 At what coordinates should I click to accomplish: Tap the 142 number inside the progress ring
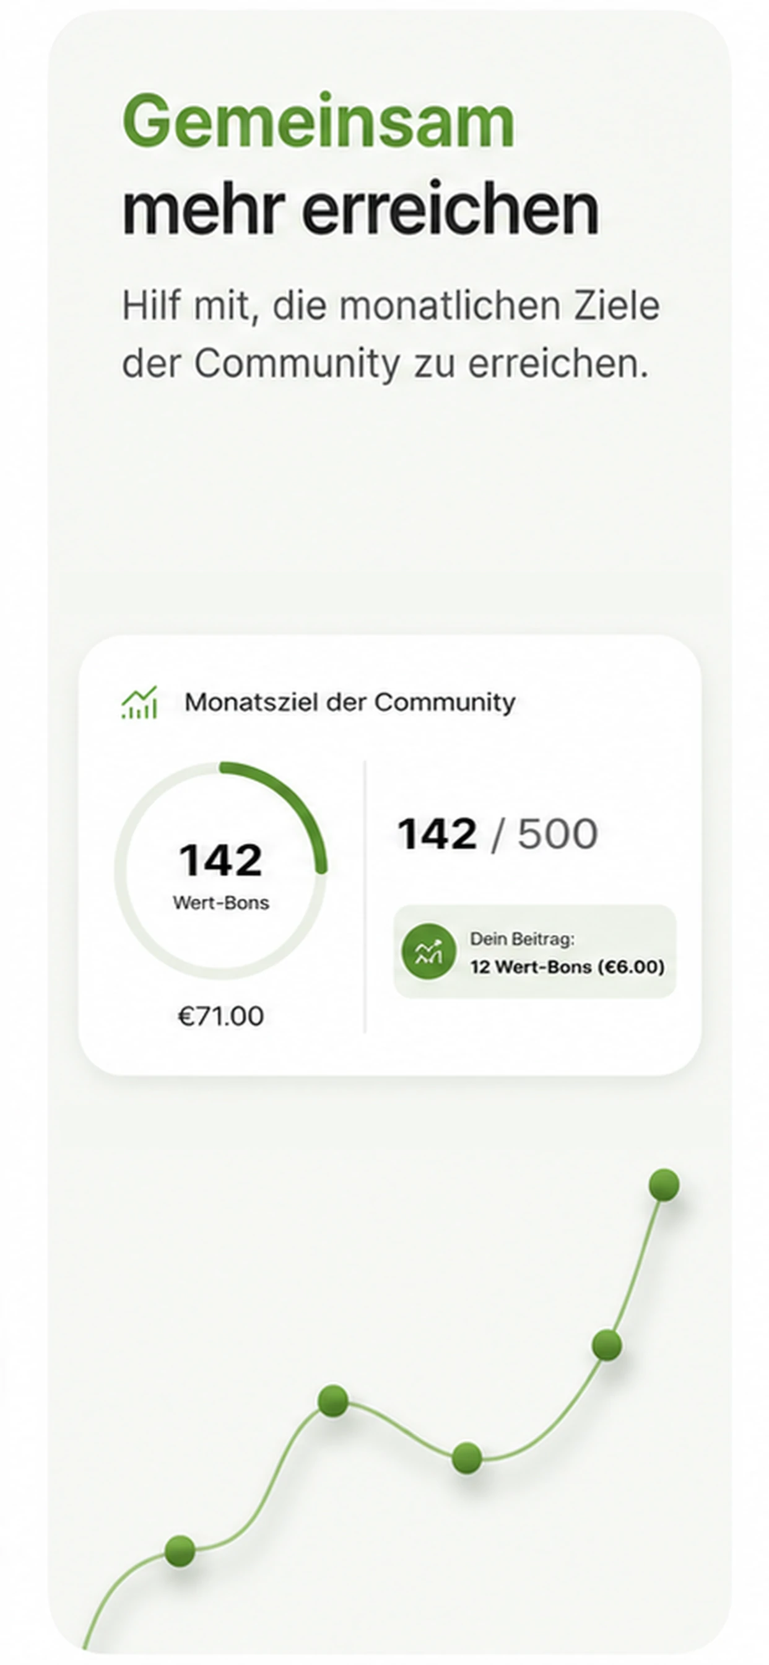pos(220,860)
